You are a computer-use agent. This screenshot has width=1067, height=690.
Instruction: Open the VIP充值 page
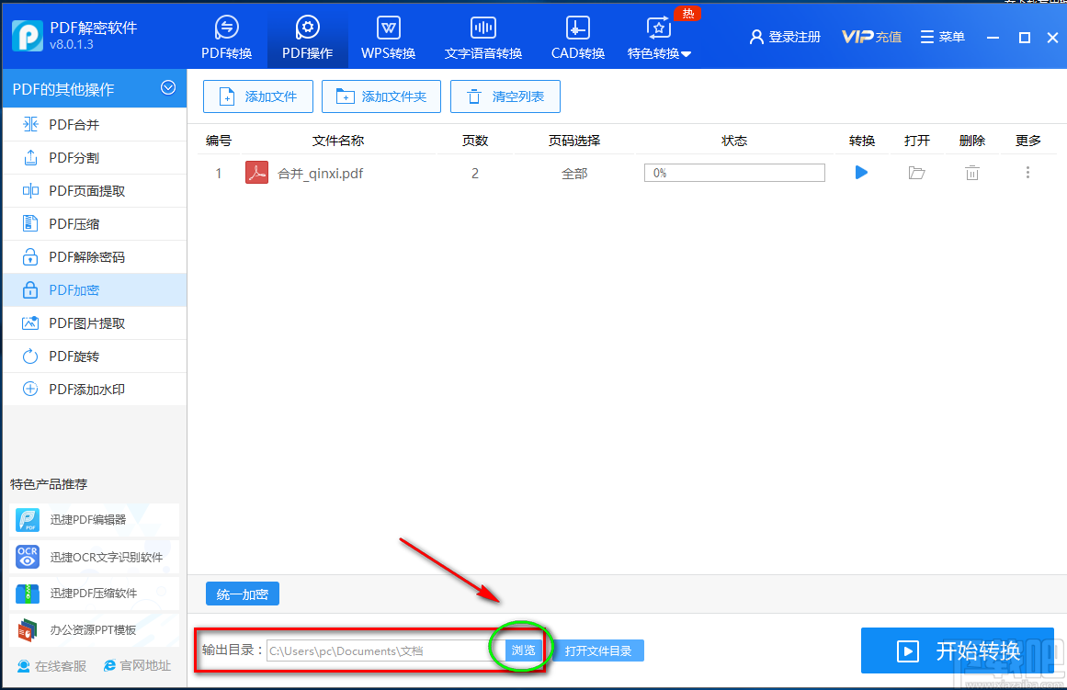(x=871, y=37)
